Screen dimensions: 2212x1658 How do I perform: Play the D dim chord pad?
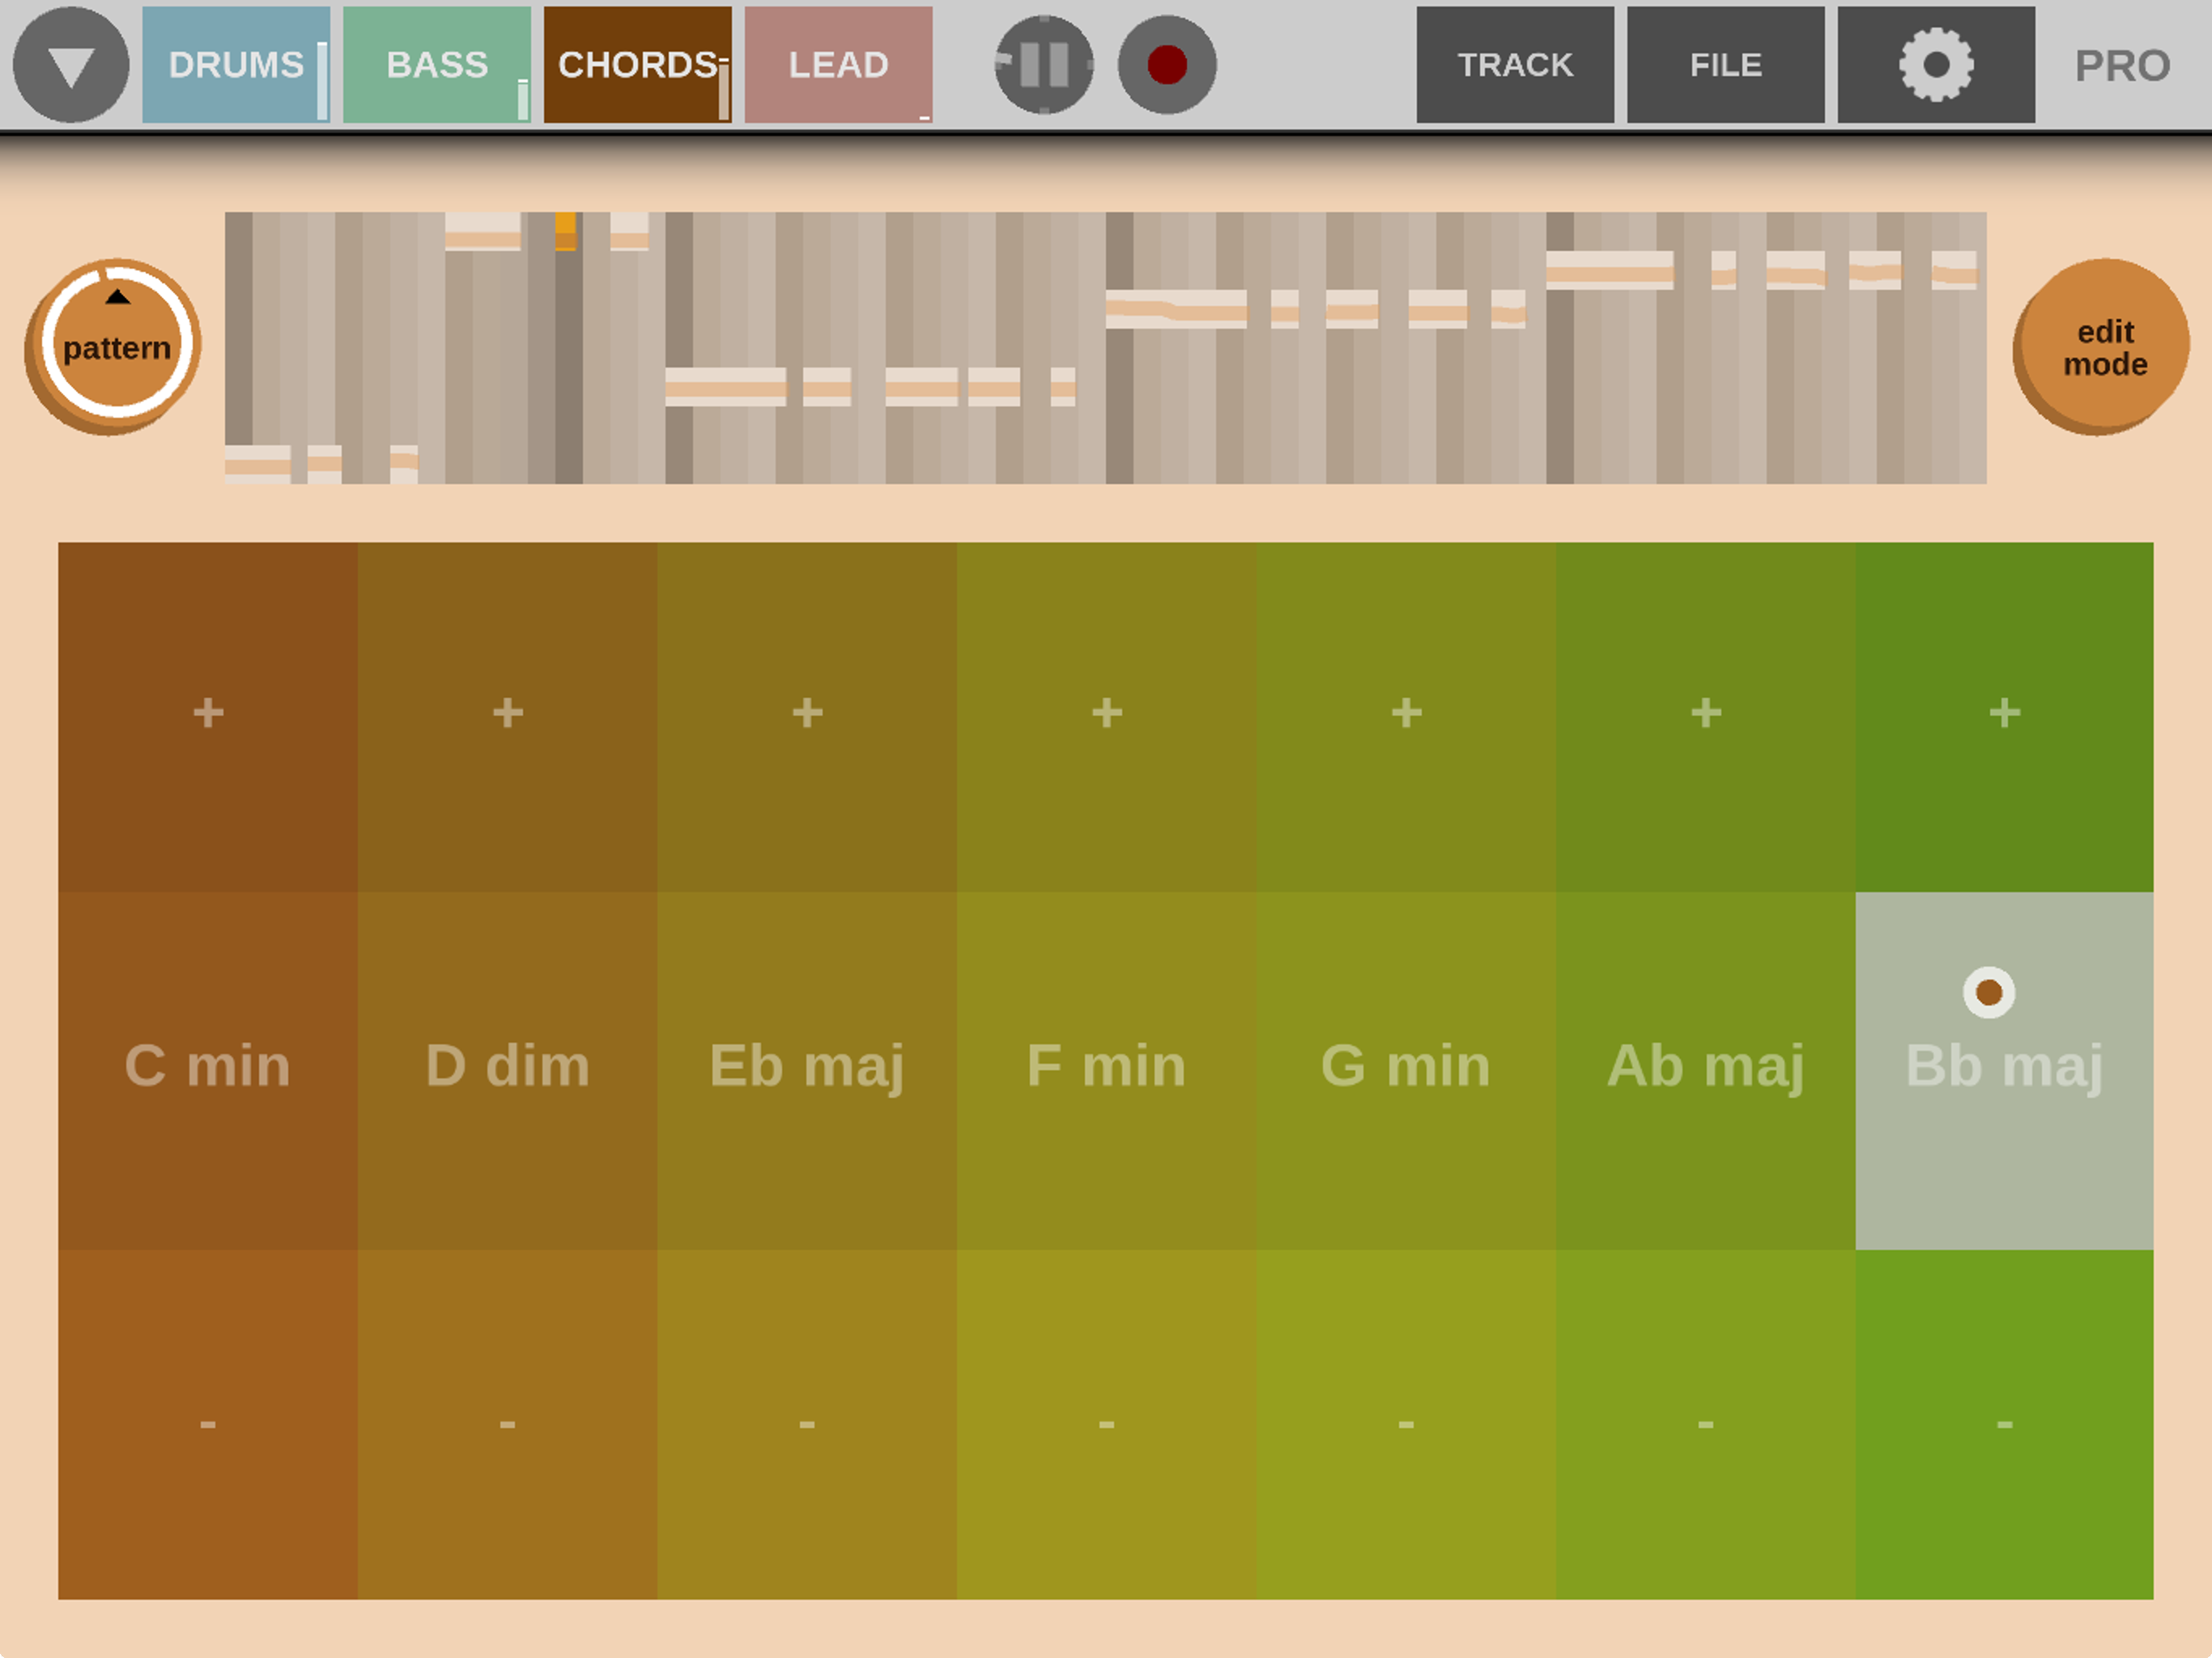click(x=508, y=1070)
